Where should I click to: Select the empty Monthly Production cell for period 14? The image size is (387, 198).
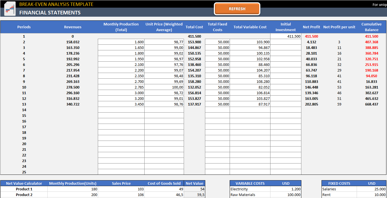tap(121, 110)
